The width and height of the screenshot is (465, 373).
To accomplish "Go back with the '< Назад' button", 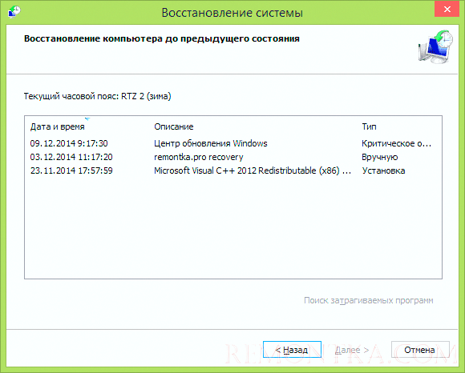I will [x=292, y=350].
